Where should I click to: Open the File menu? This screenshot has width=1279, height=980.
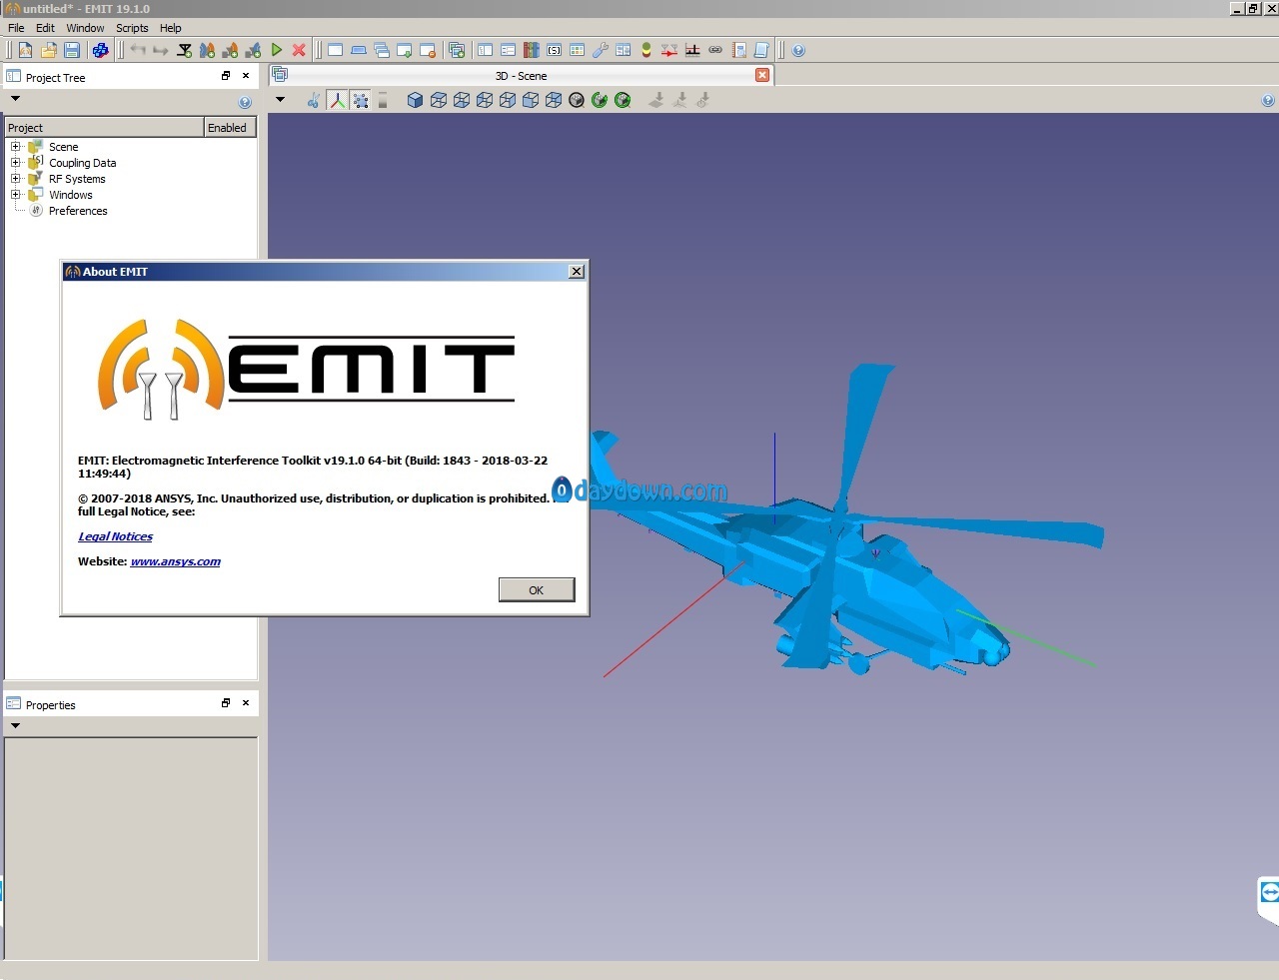[x=16, y=28]
